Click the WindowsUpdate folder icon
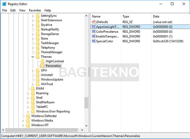 pyautogui.click(x=38, y=80)
